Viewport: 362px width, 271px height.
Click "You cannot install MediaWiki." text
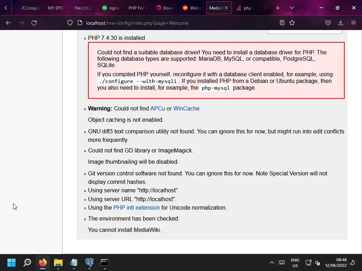point(124,230)
